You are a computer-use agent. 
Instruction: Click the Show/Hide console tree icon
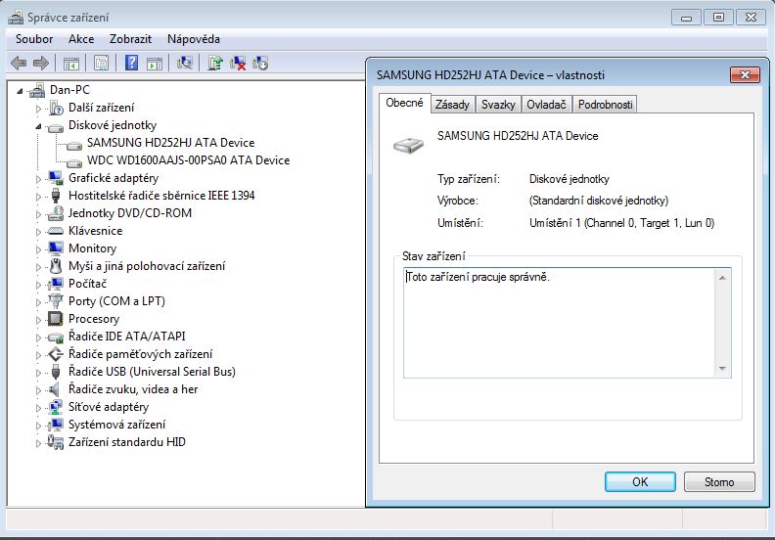(x=70, y=63)
